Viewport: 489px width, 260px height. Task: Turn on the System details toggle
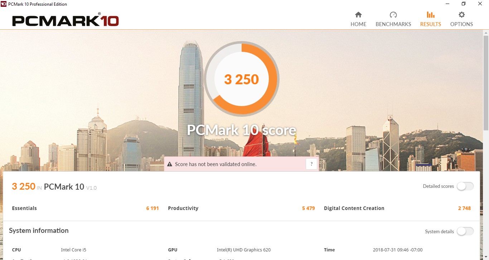465,231
